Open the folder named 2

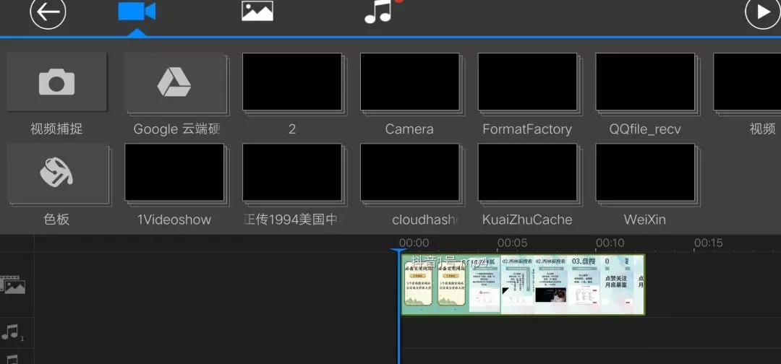click(x=291, y=82)
